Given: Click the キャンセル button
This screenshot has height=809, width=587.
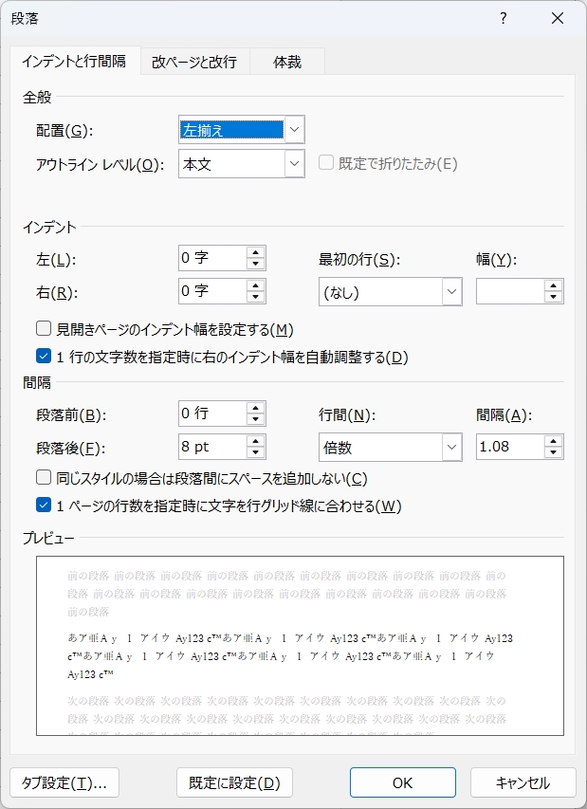Looking at the screenshot, I should 523,782.
